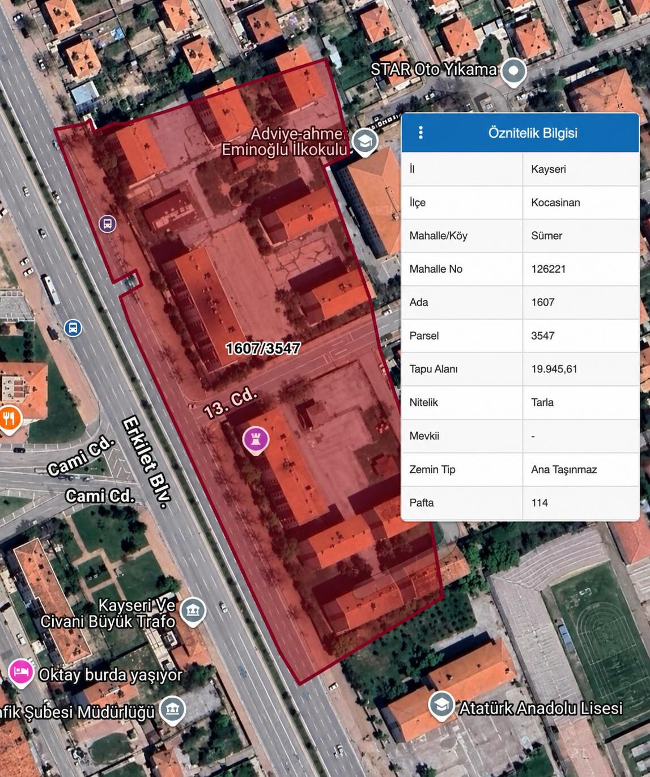Click the blue bus stop icon on Erkilet Blv.
This screenshot has width=650, height=777.
tap(73, 328)
